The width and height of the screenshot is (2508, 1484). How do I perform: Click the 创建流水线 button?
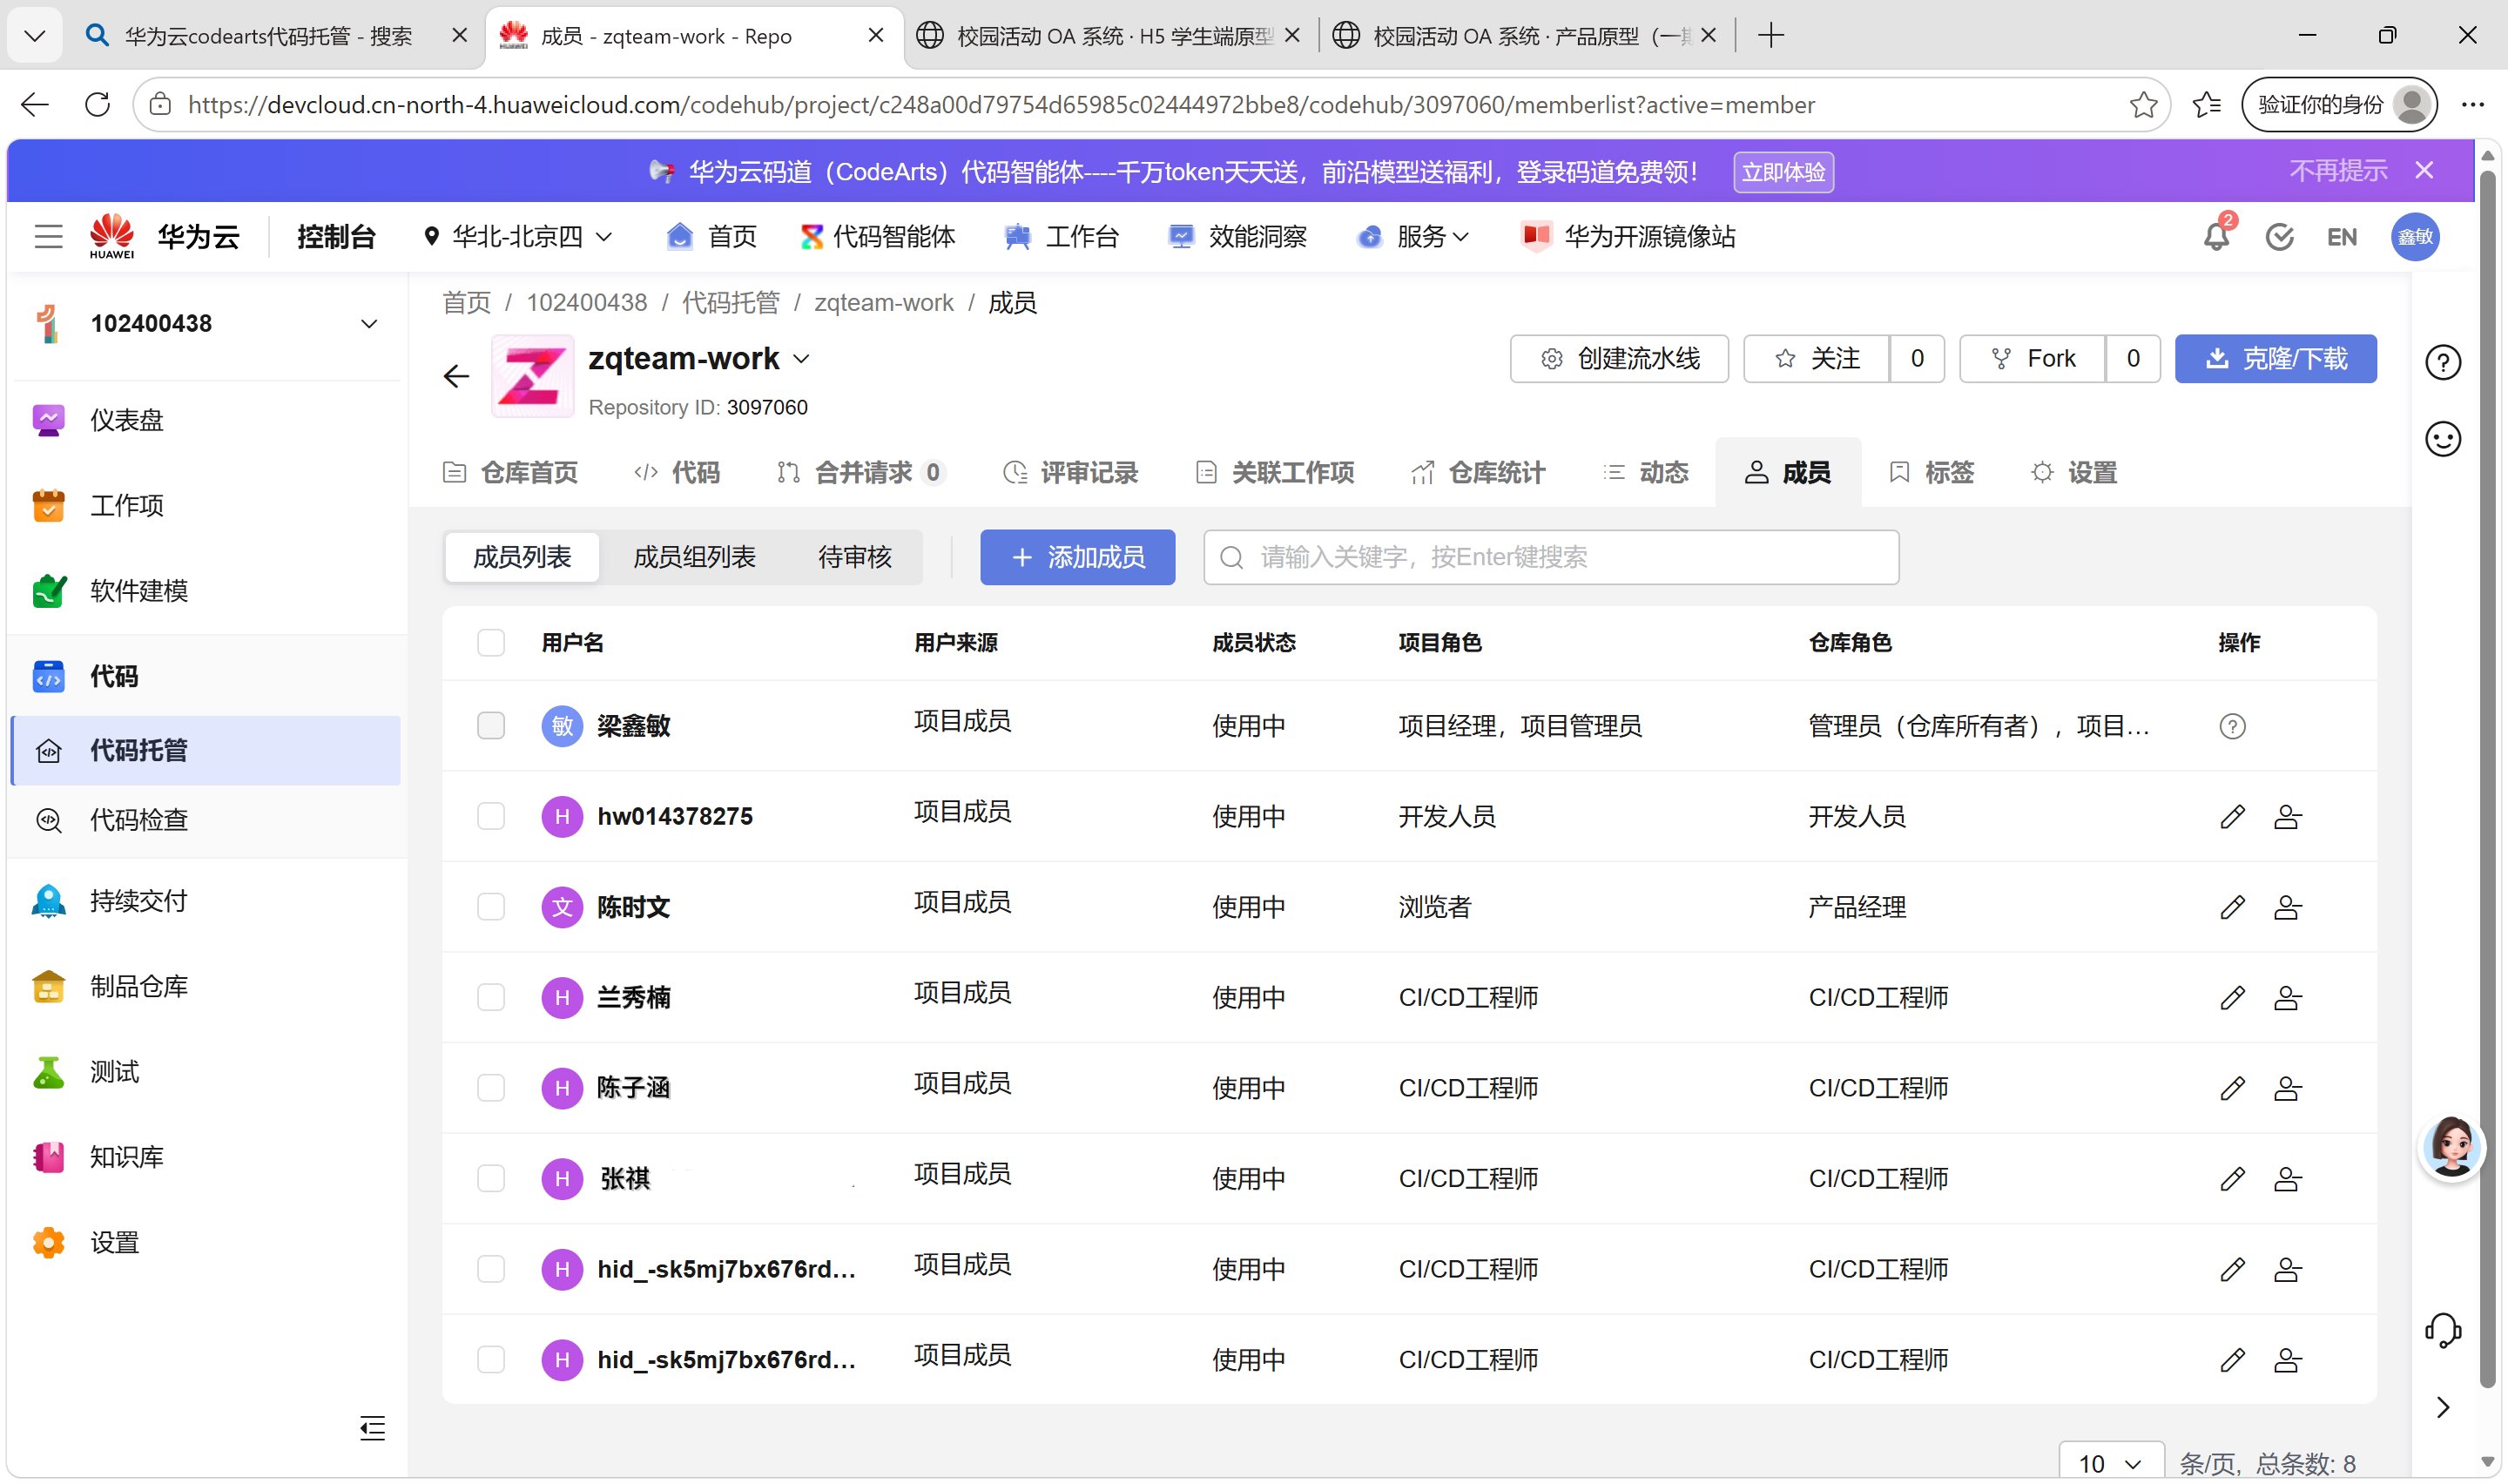coord(1620,359)
